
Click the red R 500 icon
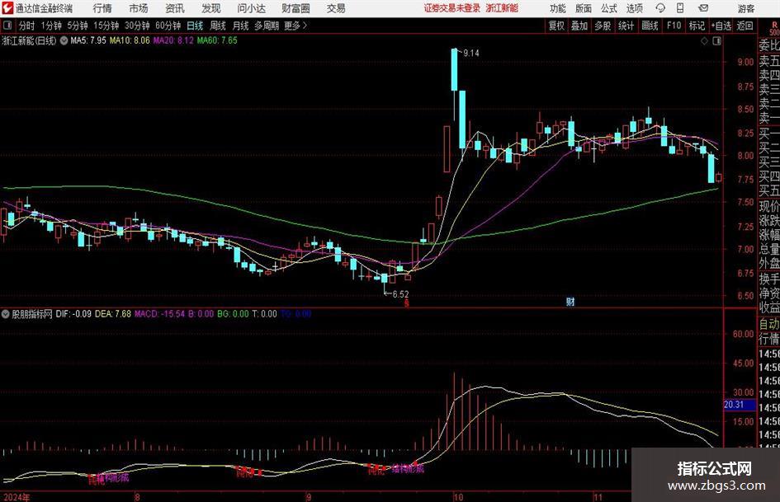click(x=774, y=28)
